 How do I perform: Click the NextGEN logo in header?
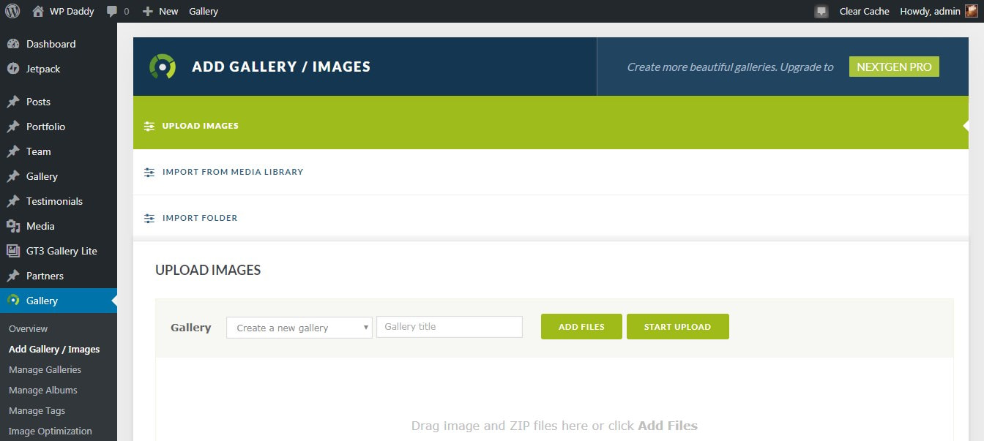tap(163, 67)
